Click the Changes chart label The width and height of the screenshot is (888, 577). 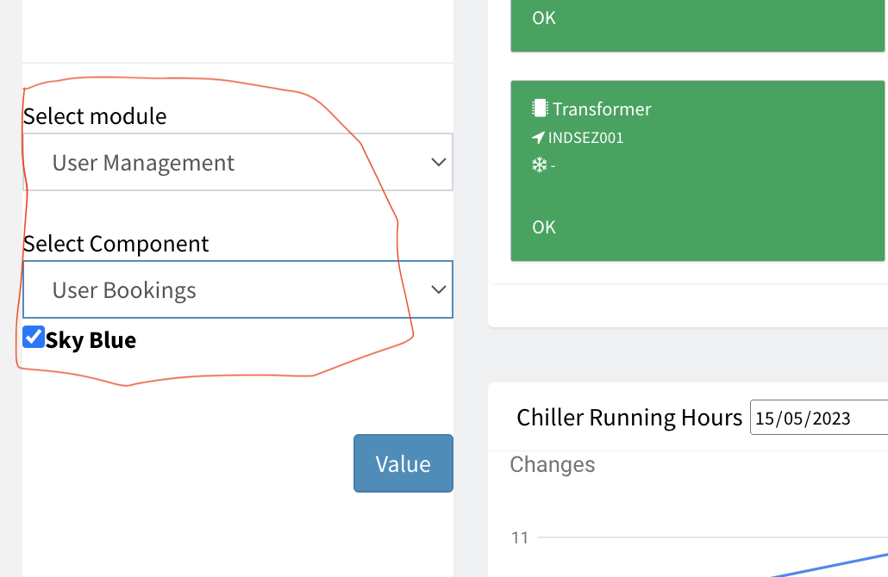(x=553, y=465)
